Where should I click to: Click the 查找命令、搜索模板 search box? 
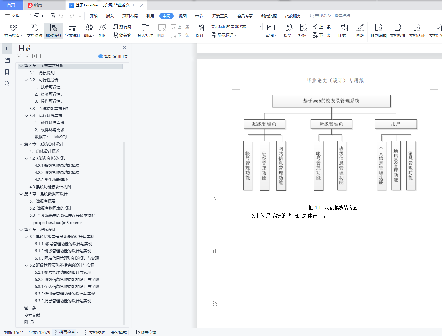330,16
